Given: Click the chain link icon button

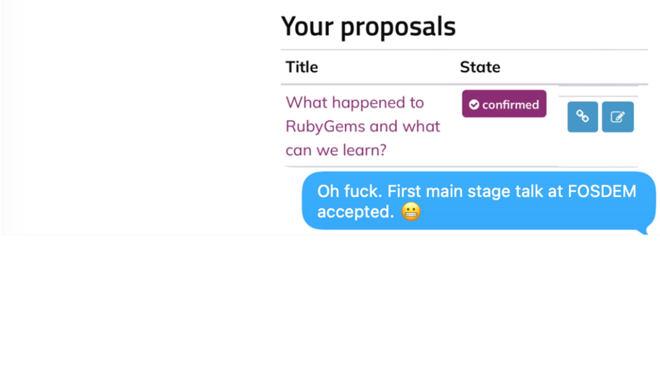Looking at the screenshot, I should coord(582,117).
